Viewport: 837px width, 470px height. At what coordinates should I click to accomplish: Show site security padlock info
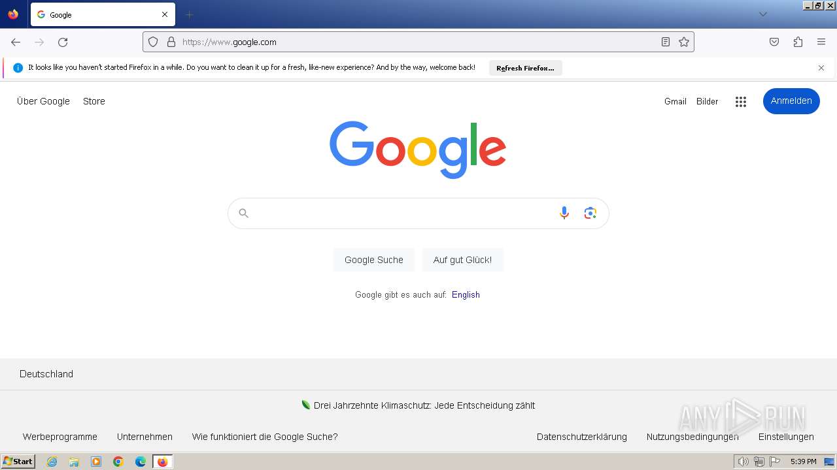[x=171, y=42]
